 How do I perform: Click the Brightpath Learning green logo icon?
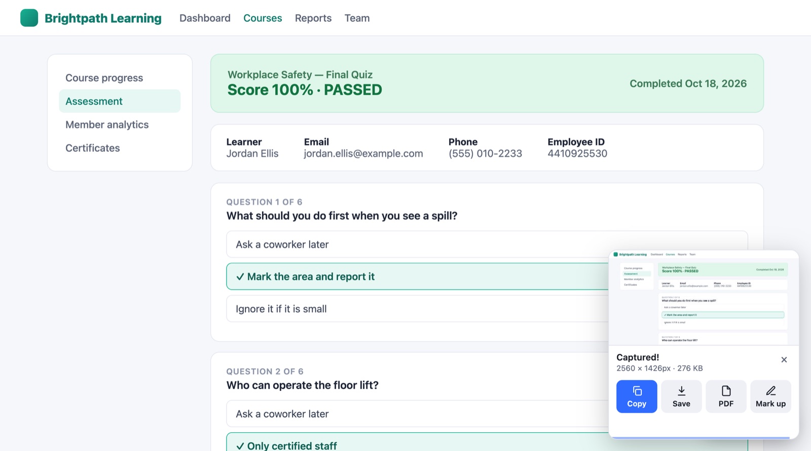pyautogui.click(x=29, y=18)
